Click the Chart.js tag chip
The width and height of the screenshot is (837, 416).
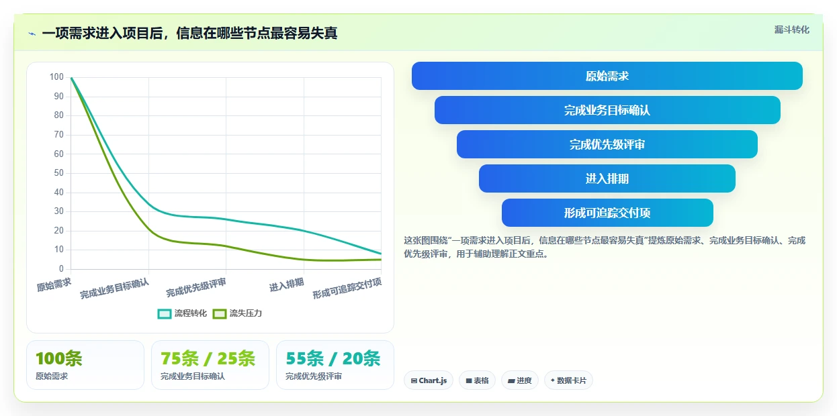tap(429, 380)
